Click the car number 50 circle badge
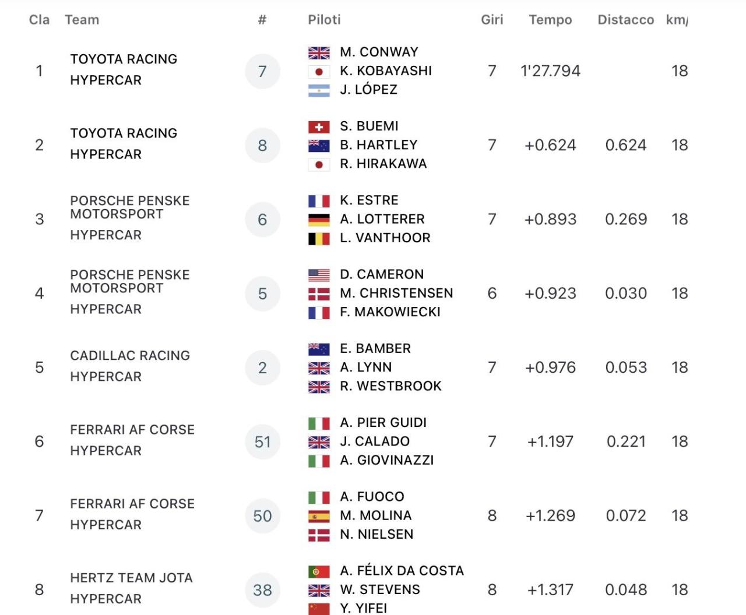Screen dimensions: 746x615 [262, 516]
